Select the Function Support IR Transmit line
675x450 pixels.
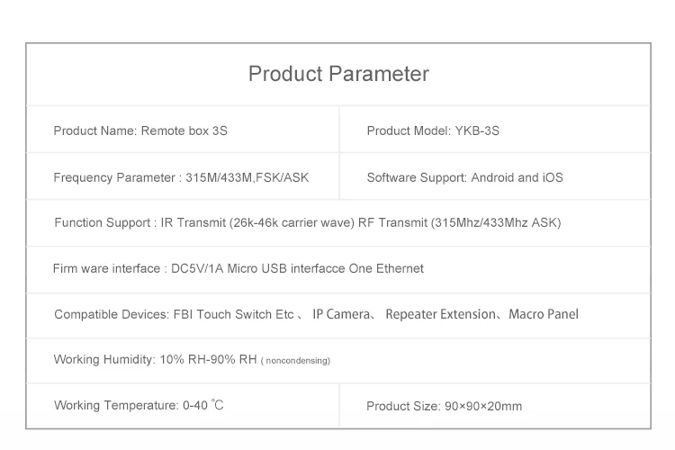pos(308,223)
